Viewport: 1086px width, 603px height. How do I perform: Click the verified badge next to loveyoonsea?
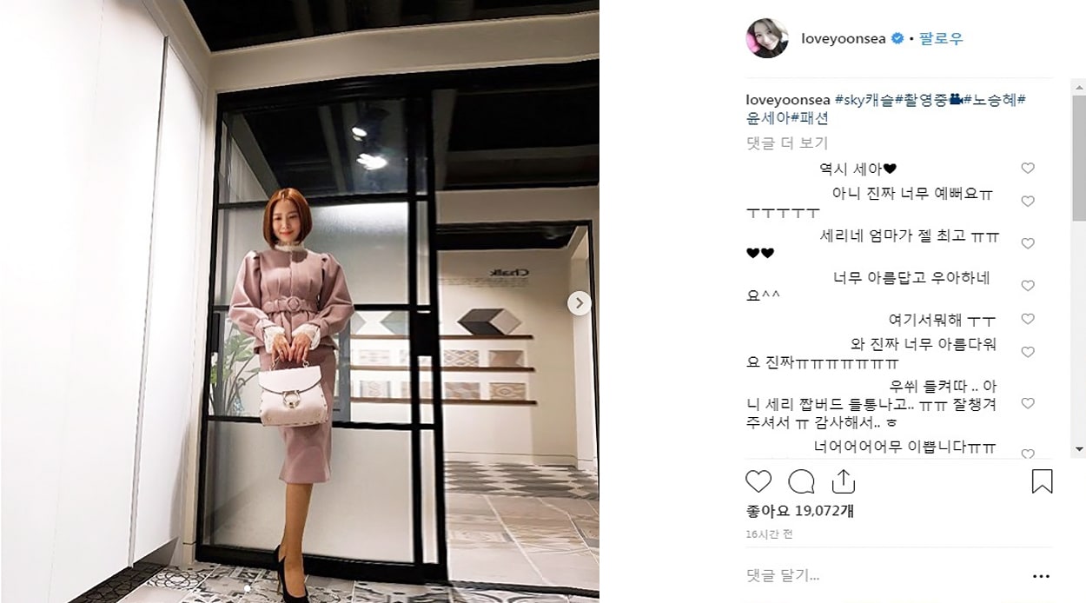click(x=897, y=39)
